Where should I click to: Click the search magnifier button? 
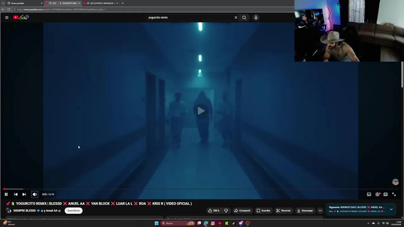[x=244, y=18]
